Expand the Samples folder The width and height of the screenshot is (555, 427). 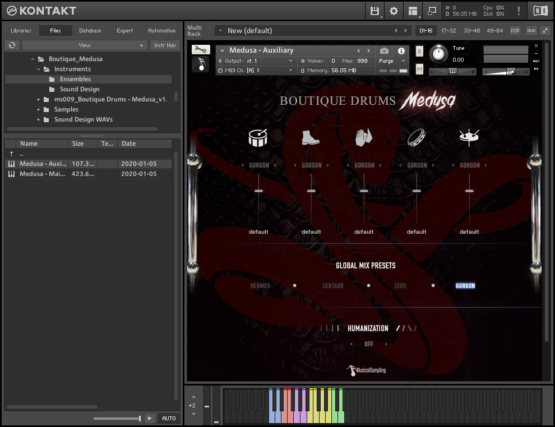[x=39, y=109]
